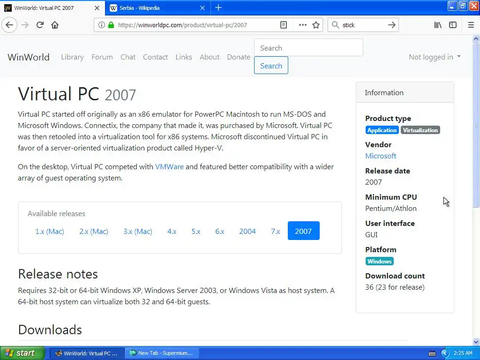This screenshot has height=360, width=480.
Task: Click the keyboard tray icon
Action: [432, 353]
